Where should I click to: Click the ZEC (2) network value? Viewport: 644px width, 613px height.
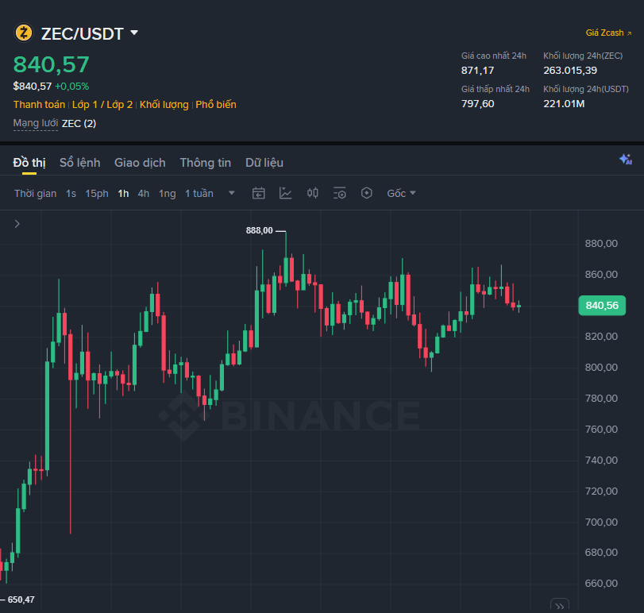point(79,124)
